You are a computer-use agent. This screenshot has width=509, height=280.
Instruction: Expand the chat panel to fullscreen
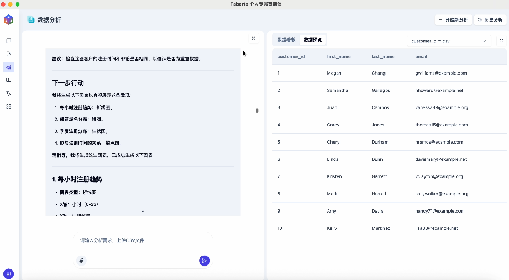click(254, 38)
